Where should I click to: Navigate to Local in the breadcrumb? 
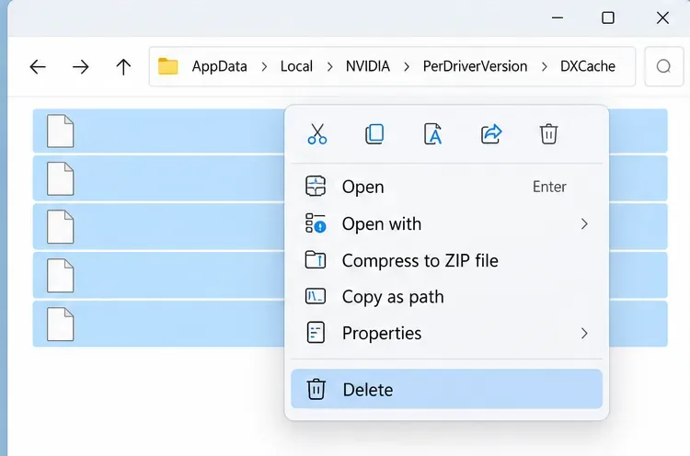296,66
